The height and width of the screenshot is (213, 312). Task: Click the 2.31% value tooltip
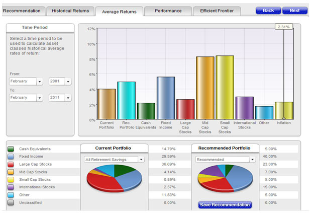[x=284, y=27]
